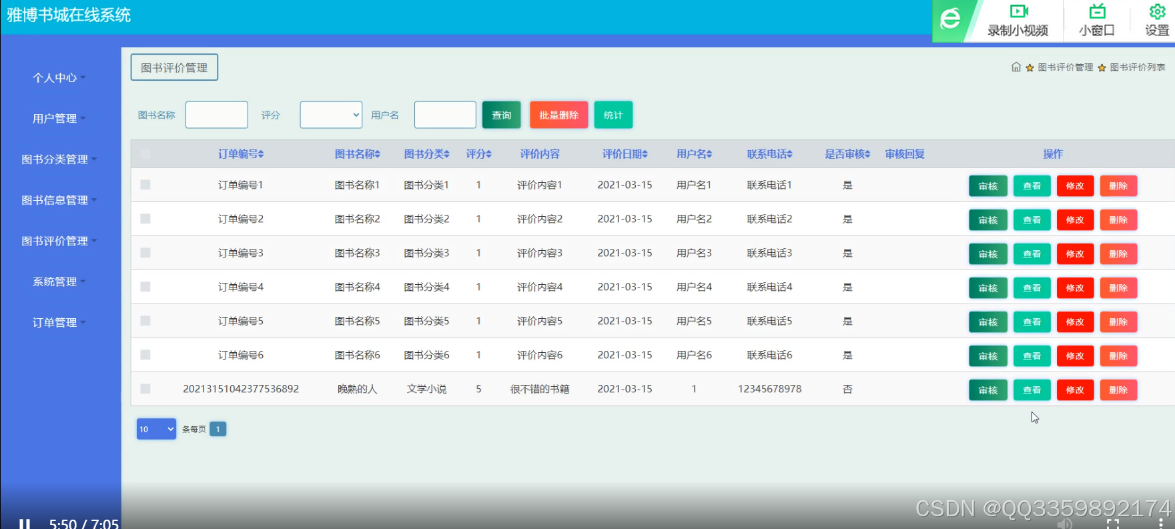Expand 图书信息管理 sidebar menu

pos(59,200)
